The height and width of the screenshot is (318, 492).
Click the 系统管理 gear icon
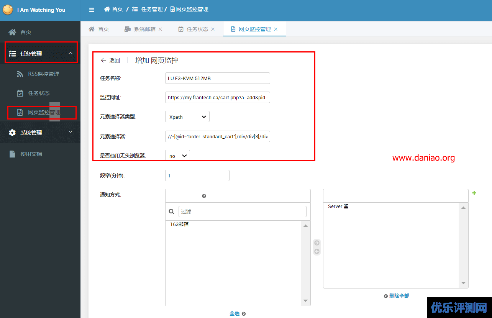[x=12, y=133]
